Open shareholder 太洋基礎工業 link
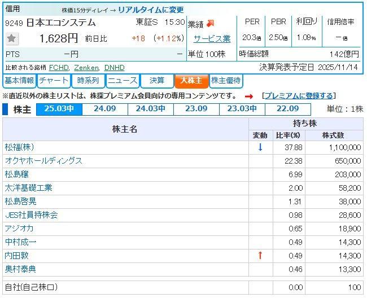Viewport: 367px width, 298px height. 28,188
